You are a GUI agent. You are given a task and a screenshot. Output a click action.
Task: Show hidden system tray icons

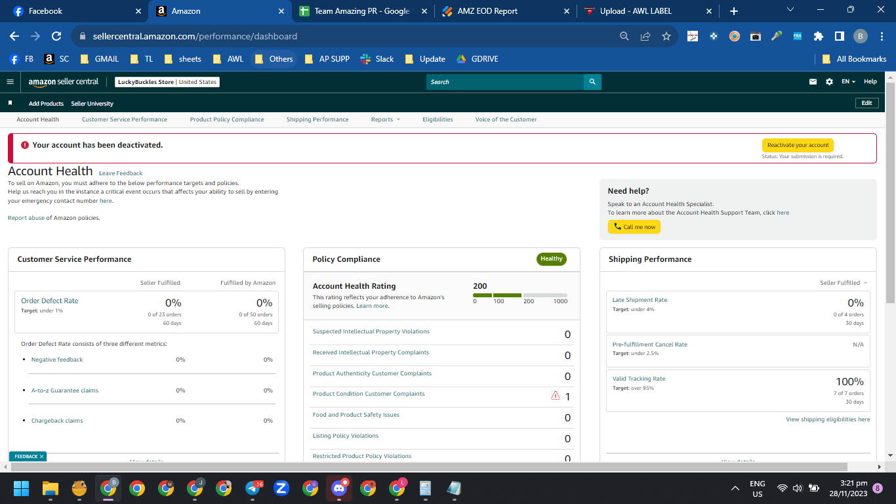735,488
